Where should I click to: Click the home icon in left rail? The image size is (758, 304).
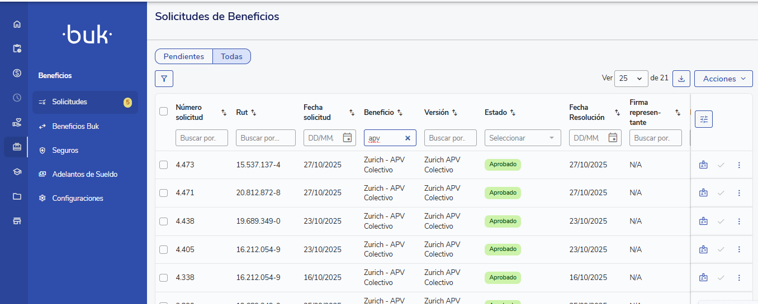(17, 25)
